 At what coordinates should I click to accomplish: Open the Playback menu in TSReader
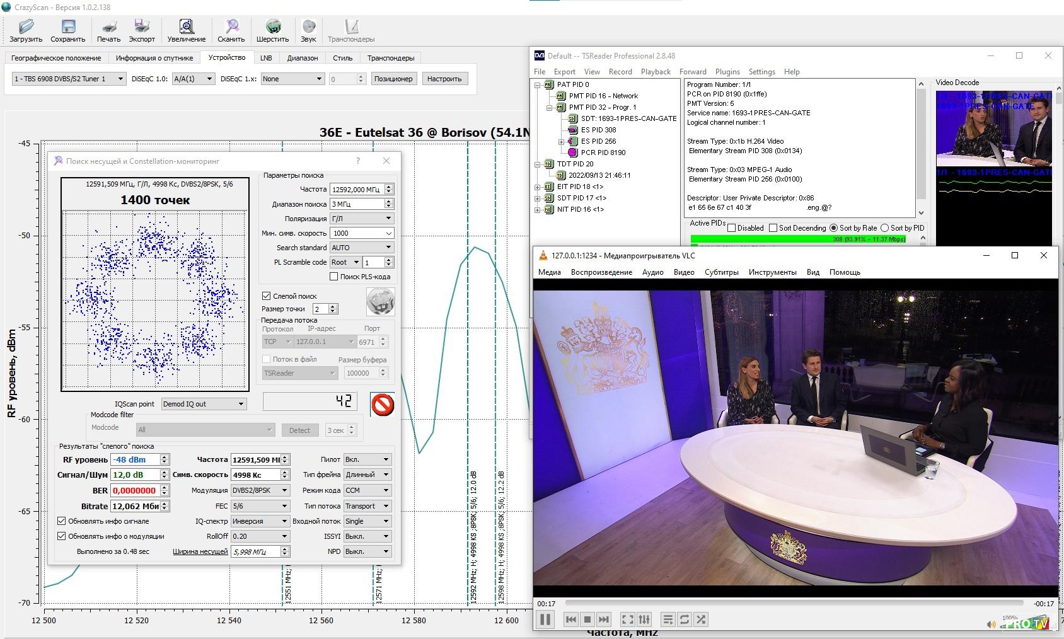coord(656,72)
